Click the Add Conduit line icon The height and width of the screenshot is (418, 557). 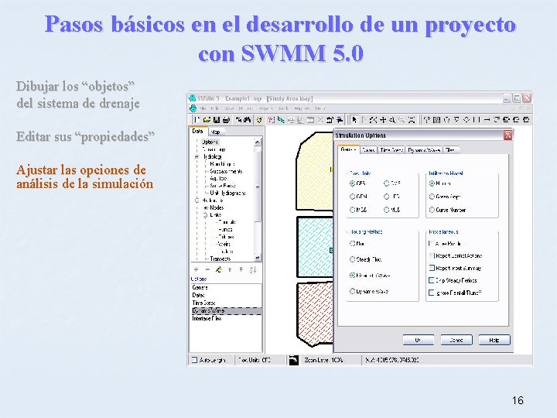point(487,120)
